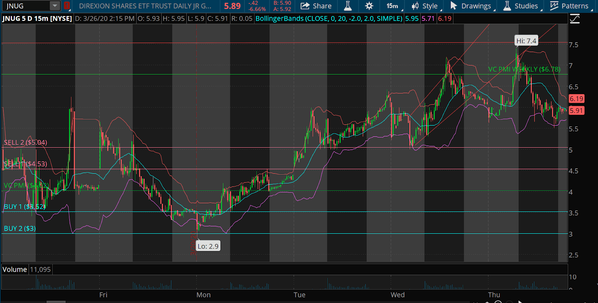This screenshot has height=303, width=598.
Task: Click the BUY 2 ($3) level label
Action: [x=20, y=228]
